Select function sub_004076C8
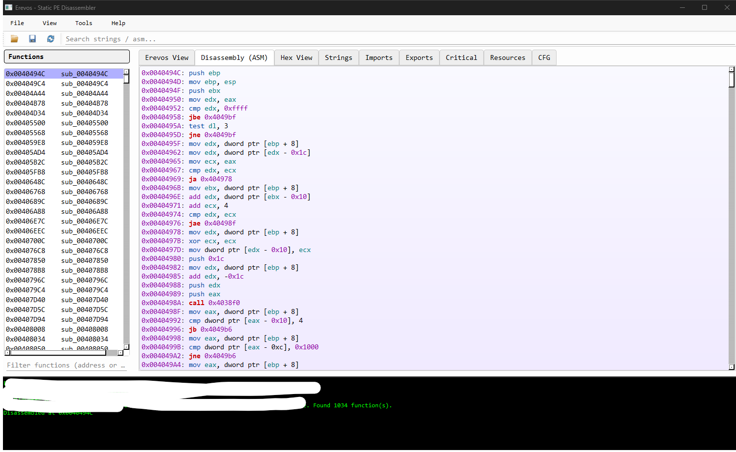Viewport: 736px width, 452px height. [64, 251]
